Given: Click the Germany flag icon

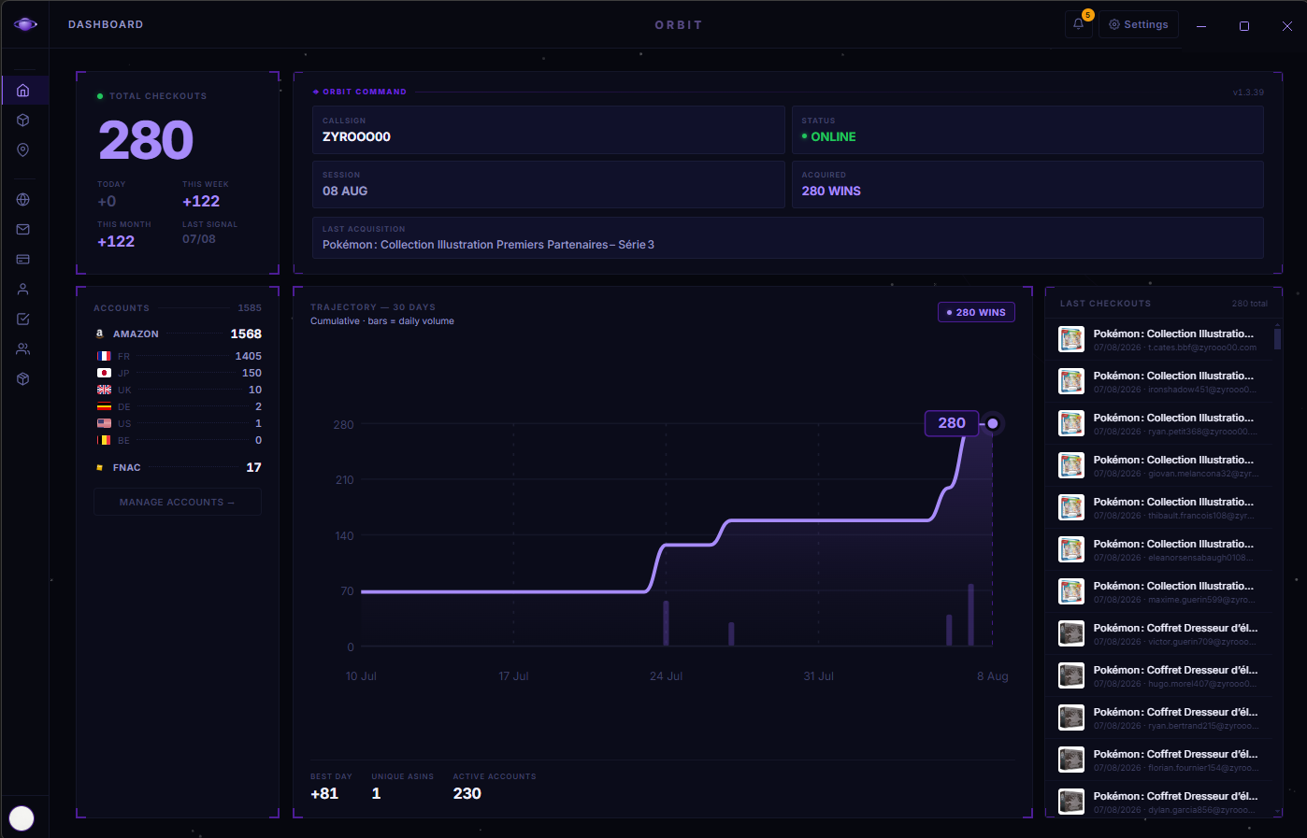Looking at the screenshot, I should [x=104, y=406].
